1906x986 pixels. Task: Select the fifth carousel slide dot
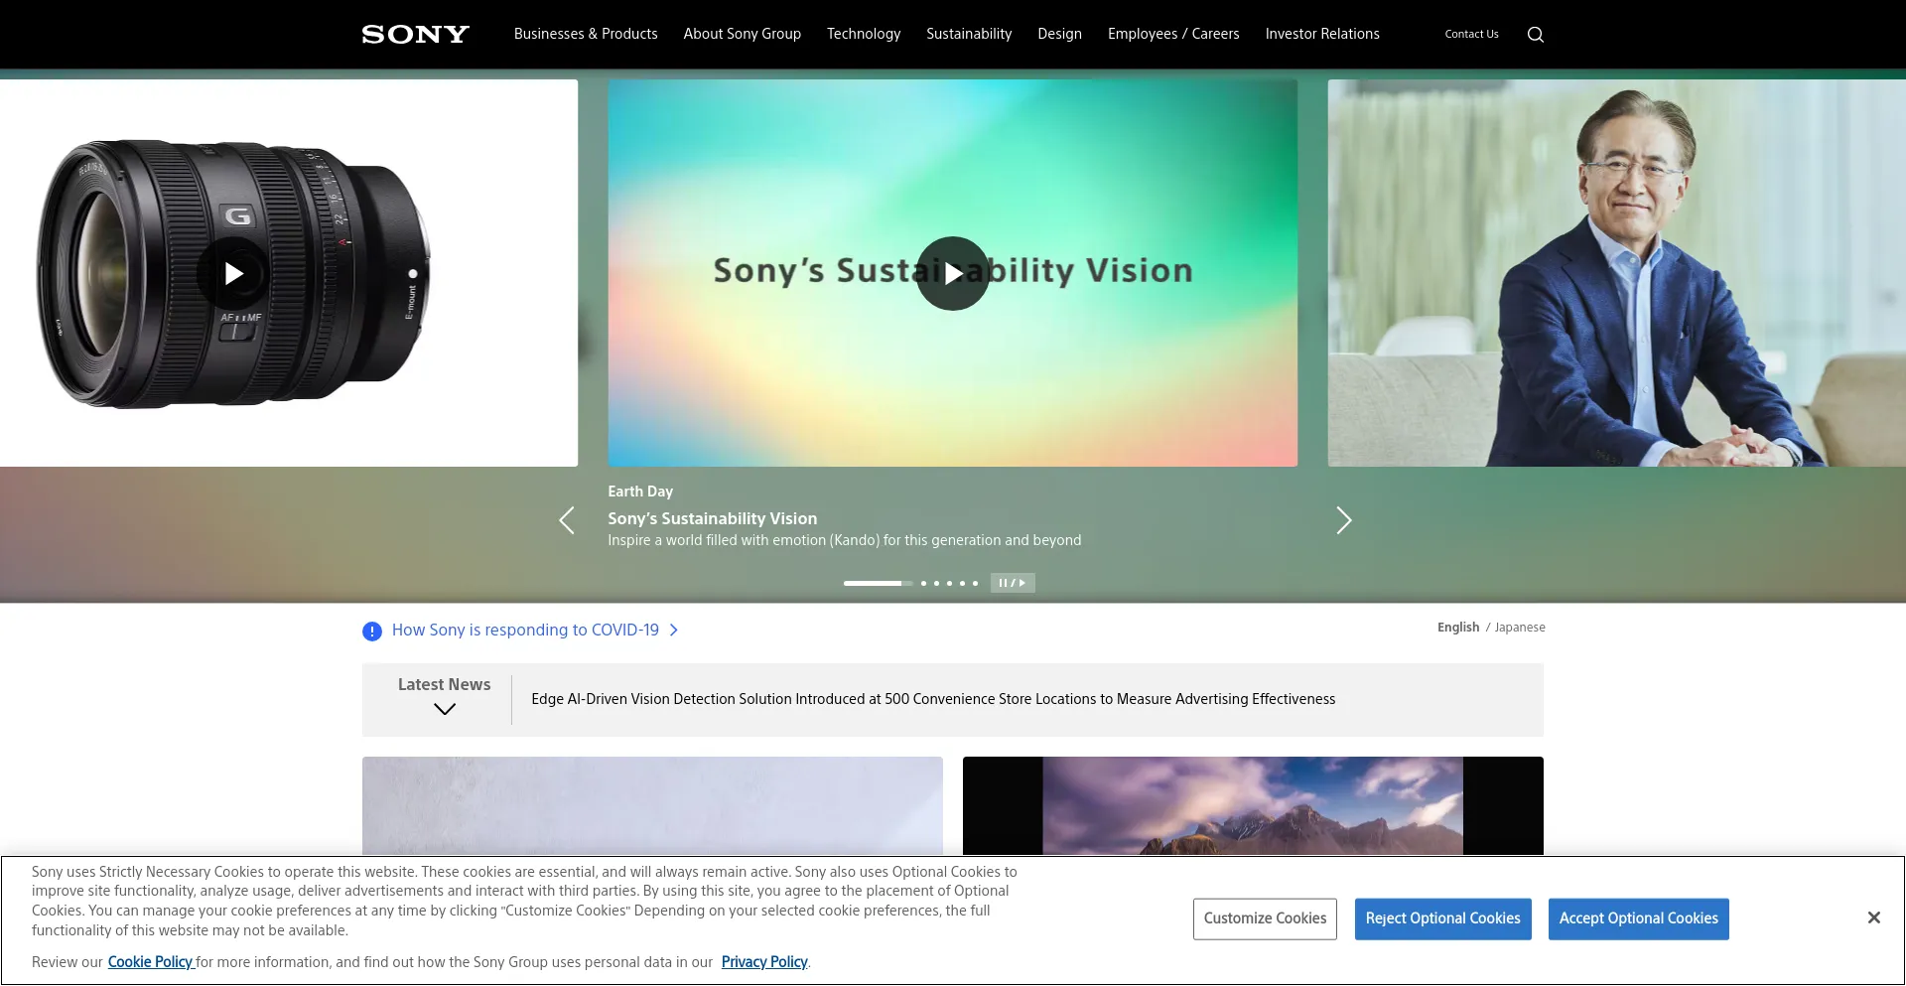click(x=962, y=583)
